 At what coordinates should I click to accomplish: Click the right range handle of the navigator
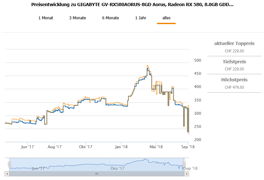click(x=184, y=164)
